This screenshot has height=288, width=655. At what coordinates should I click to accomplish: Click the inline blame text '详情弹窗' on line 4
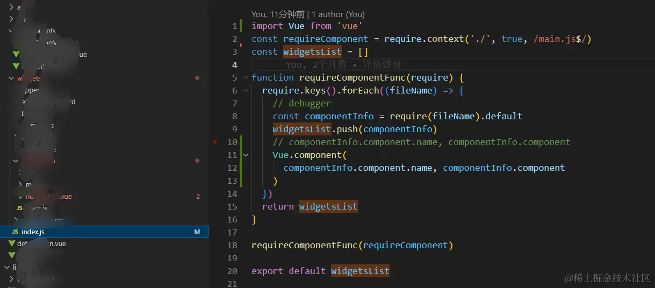[x=382, y=65]
